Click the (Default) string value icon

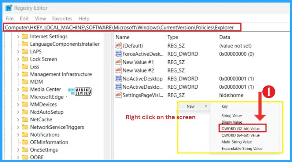click(x=118, y=45)
